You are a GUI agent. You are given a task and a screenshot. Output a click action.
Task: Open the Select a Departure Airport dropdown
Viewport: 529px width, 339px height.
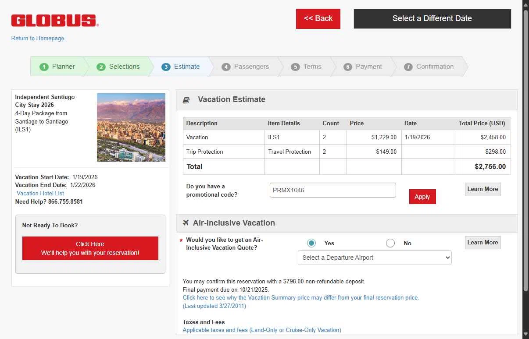[375, 258]
